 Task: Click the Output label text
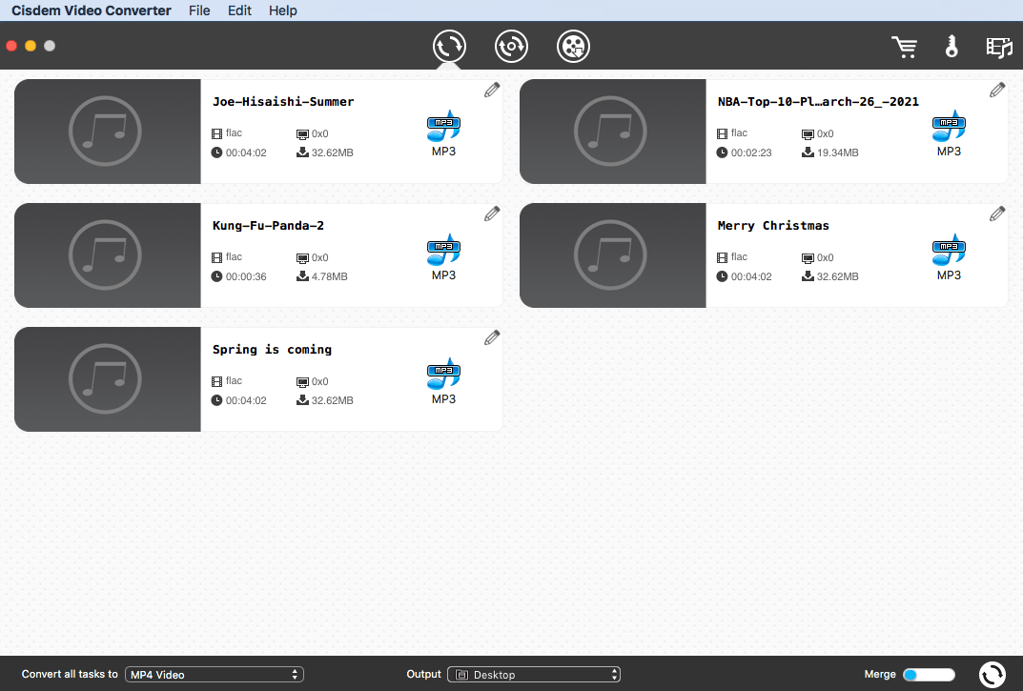pyautogui.click(x=423, y=674)
